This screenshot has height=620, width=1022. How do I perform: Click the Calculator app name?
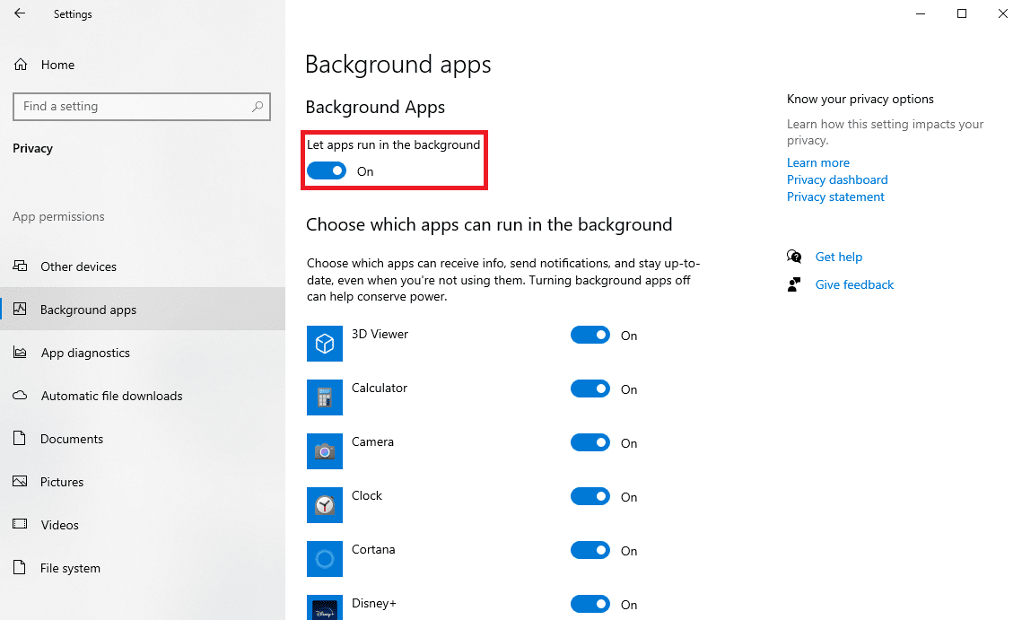coord(379,388)
